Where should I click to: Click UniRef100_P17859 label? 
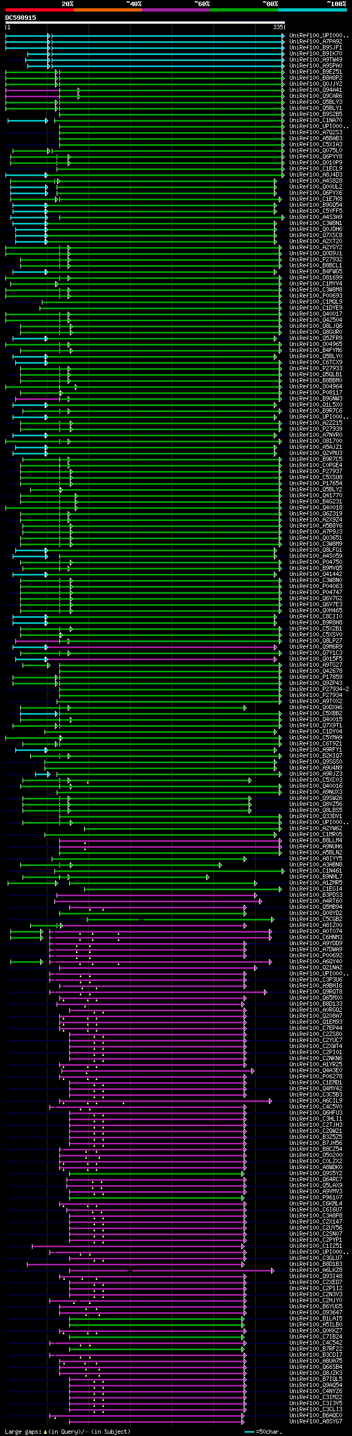click(x=316, y=677)
